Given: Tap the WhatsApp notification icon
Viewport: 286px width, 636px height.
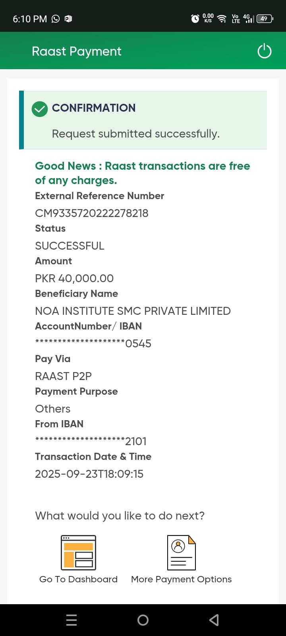Looking at the screenshot, I should (x=56, y=19).
